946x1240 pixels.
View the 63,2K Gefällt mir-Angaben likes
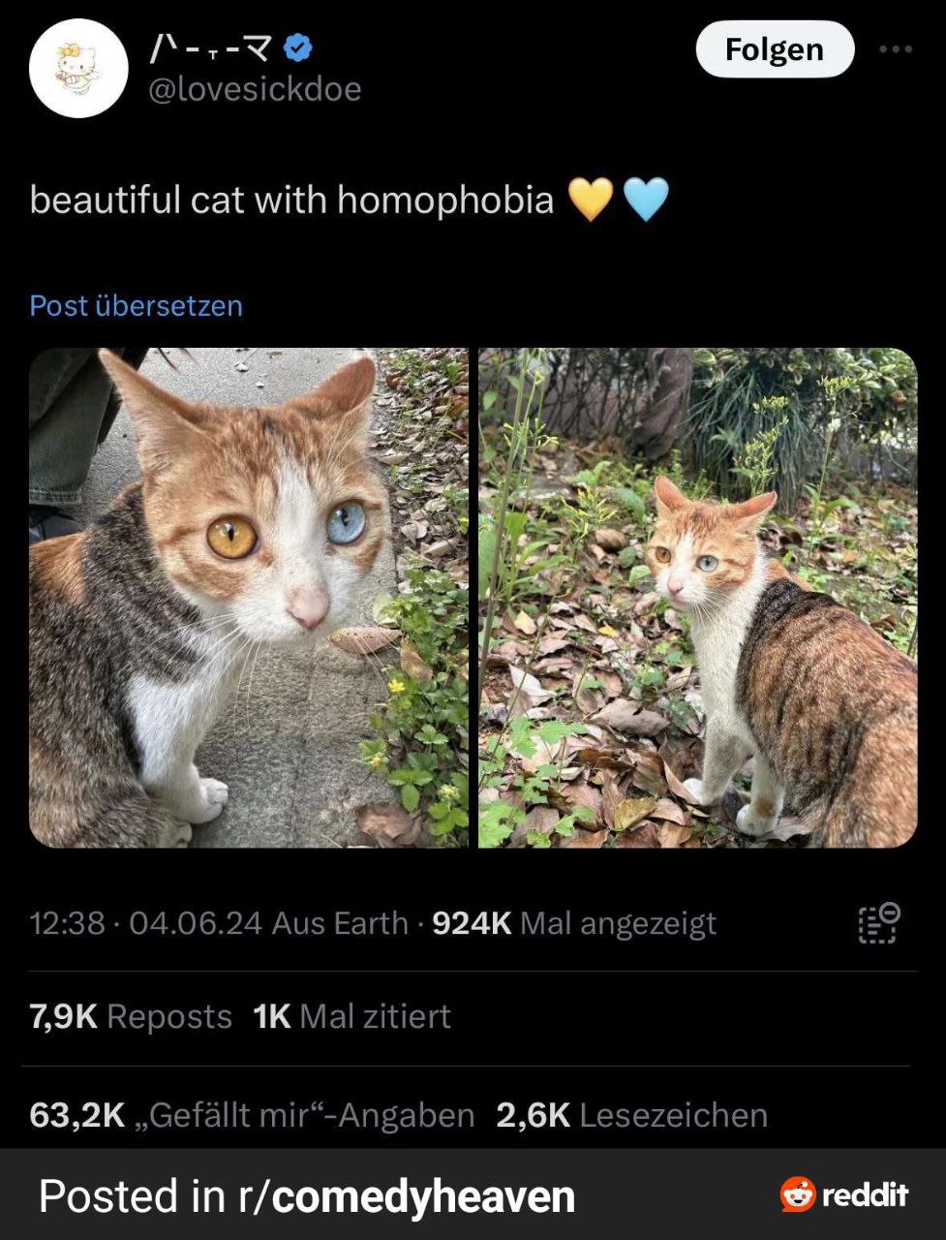252,1115
